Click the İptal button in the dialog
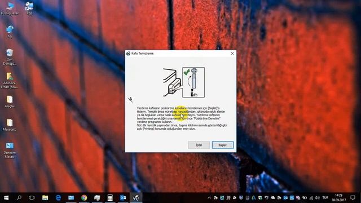Viewport: 361px width, 203px height. [x=199, y=145]
